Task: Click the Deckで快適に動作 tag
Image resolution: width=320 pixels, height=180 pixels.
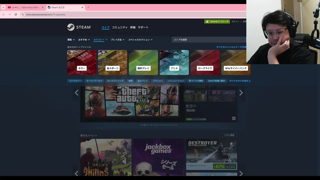Action: [216, 81]
